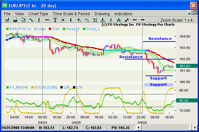This screenshot has width=199, height=132.
Task: Click the info 'i' toolbar icon
Action: [x=111, y=20]
